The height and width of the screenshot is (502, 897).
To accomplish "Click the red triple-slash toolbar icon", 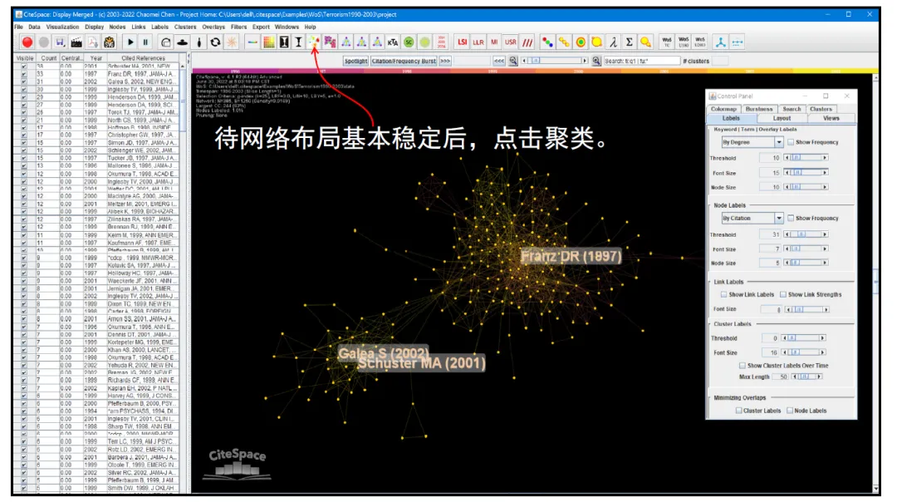I will (527, 42).
